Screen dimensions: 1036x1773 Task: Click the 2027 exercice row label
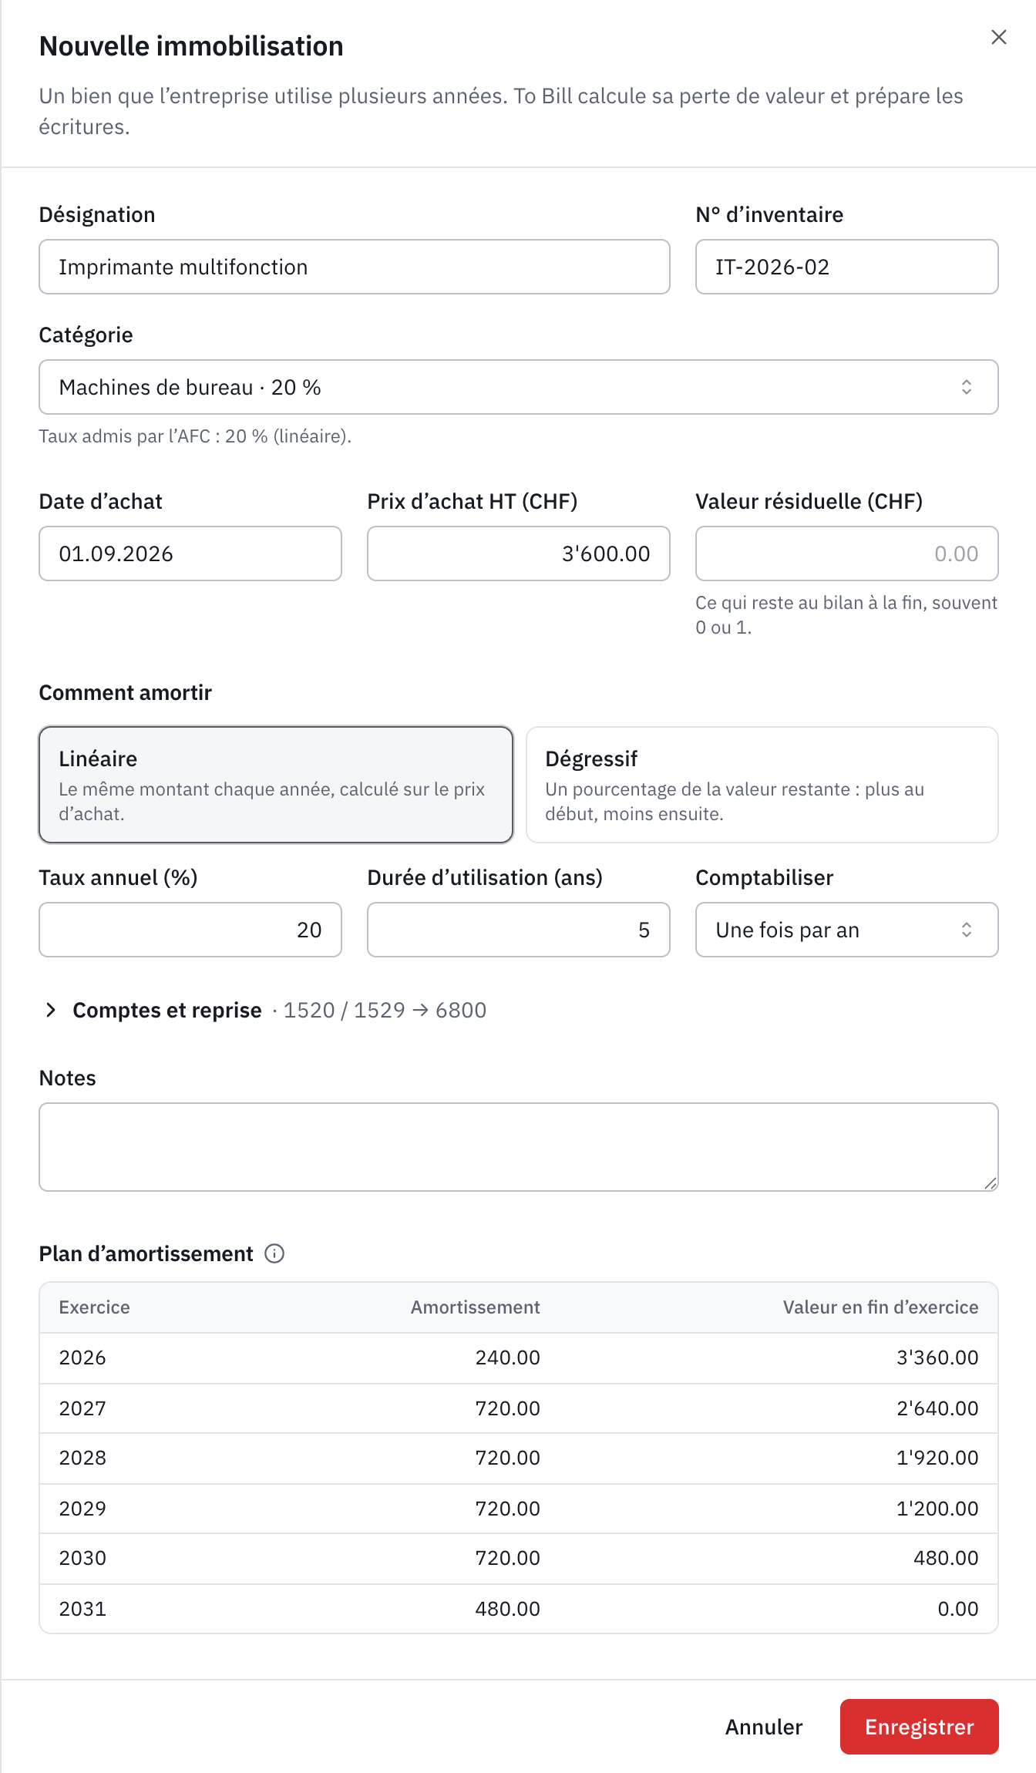pos(82,1408)
